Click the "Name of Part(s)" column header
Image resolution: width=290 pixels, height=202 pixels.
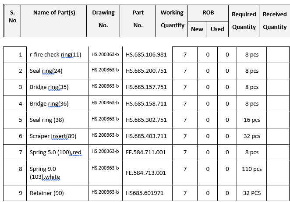(x=54, y=13)
